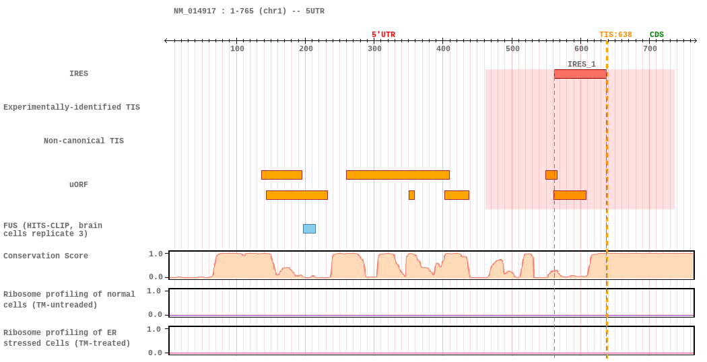Select the blue FUS HITS-CLIP binding block
Image resolution: width=707 pixels, height=362 pixels.
point(309,229)
